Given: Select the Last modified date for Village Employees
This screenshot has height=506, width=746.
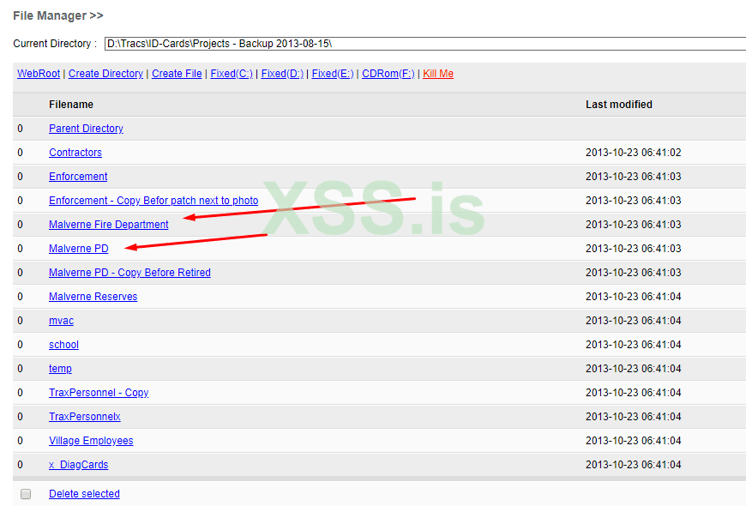Looking at the screenshot, I should tap(634, 441).
